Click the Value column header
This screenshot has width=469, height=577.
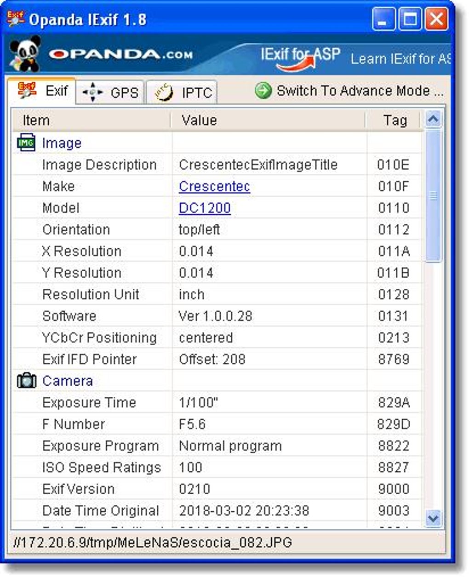tap(269, 120)
